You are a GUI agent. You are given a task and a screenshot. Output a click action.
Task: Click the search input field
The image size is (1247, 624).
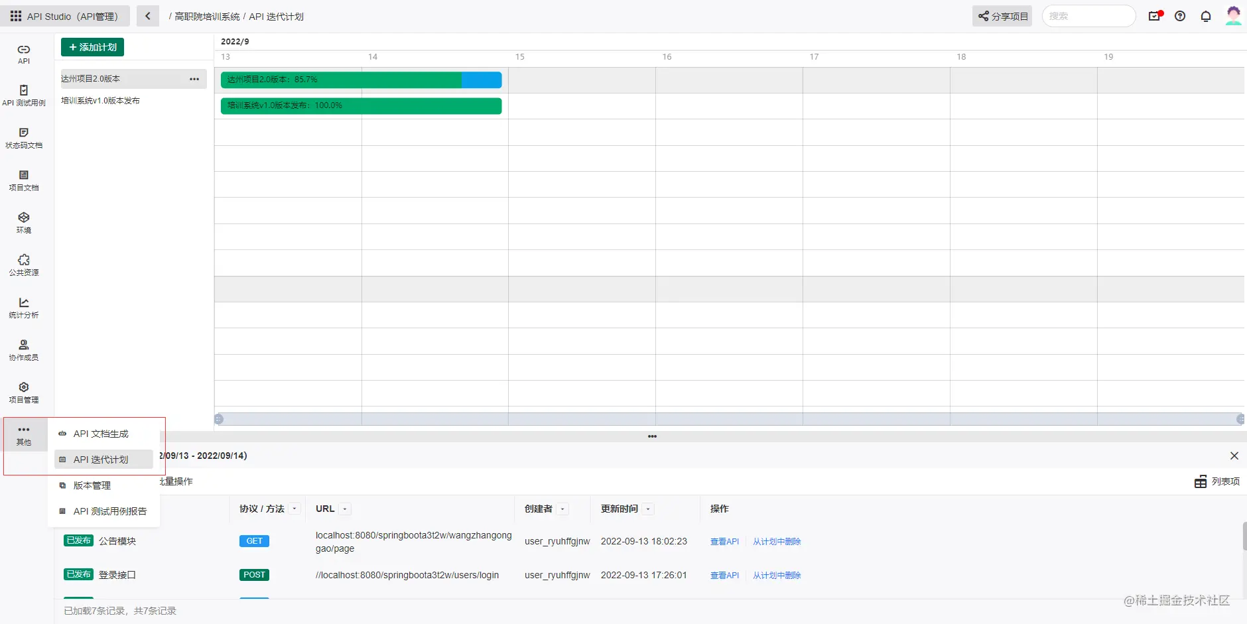1088,16
